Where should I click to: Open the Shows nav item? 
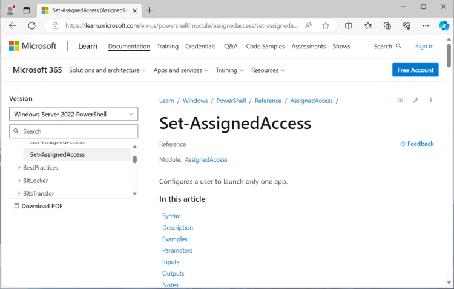pos(341,47)
